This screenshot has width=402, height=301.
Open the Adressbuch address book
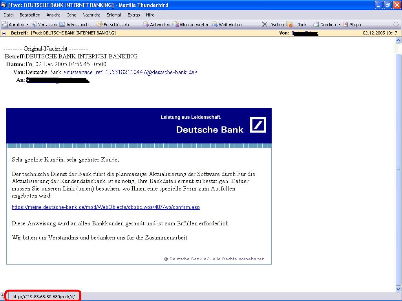coord(74,25)
